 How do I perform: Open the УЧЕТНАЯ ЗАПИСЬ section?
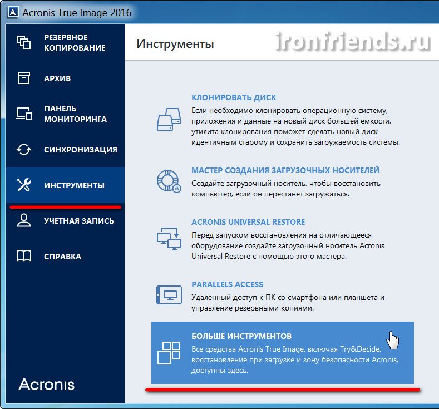point(78,221)
